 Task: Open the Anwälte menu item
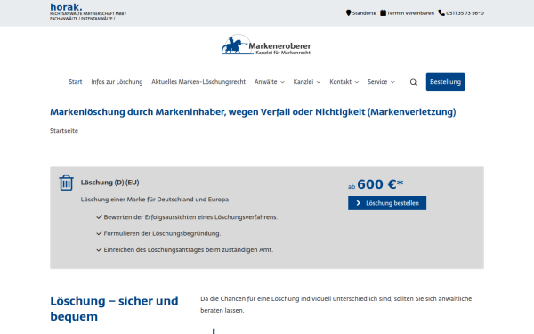pyautogui.click(x=265, y=82)
